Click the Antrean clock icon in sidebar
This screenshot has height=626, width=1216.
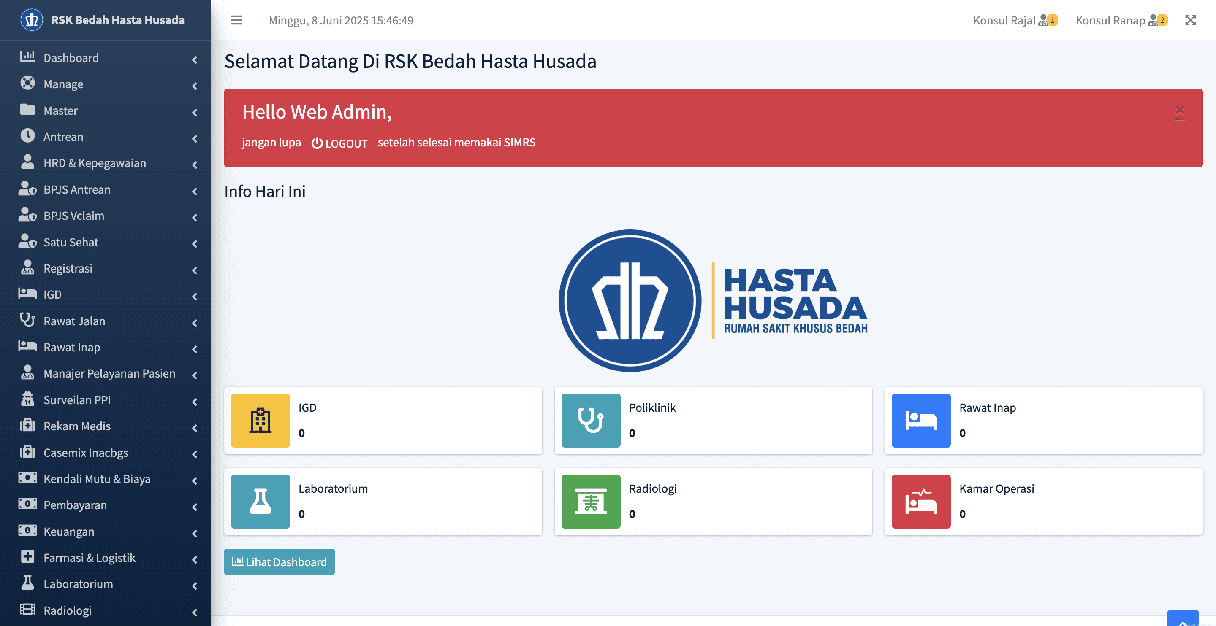27,136
